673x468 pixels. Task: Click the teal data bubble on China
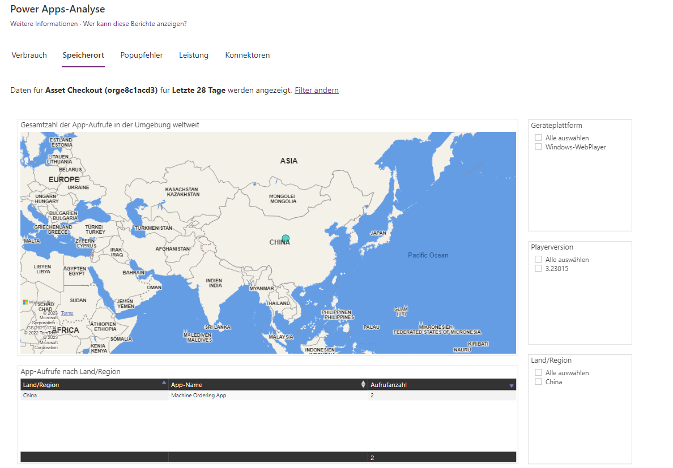(x=286, y=238)
